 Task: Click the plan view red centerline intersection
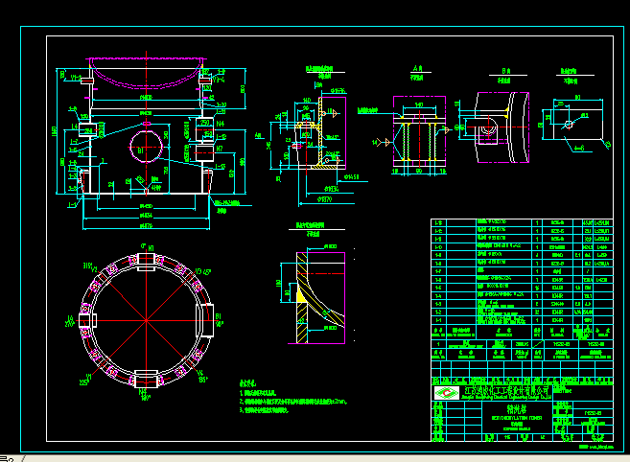147,320
